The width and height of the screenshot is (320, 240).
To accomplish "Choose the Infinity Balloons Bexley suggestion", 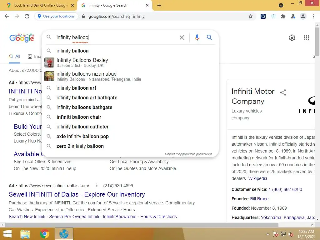I will tap(130, 62).
